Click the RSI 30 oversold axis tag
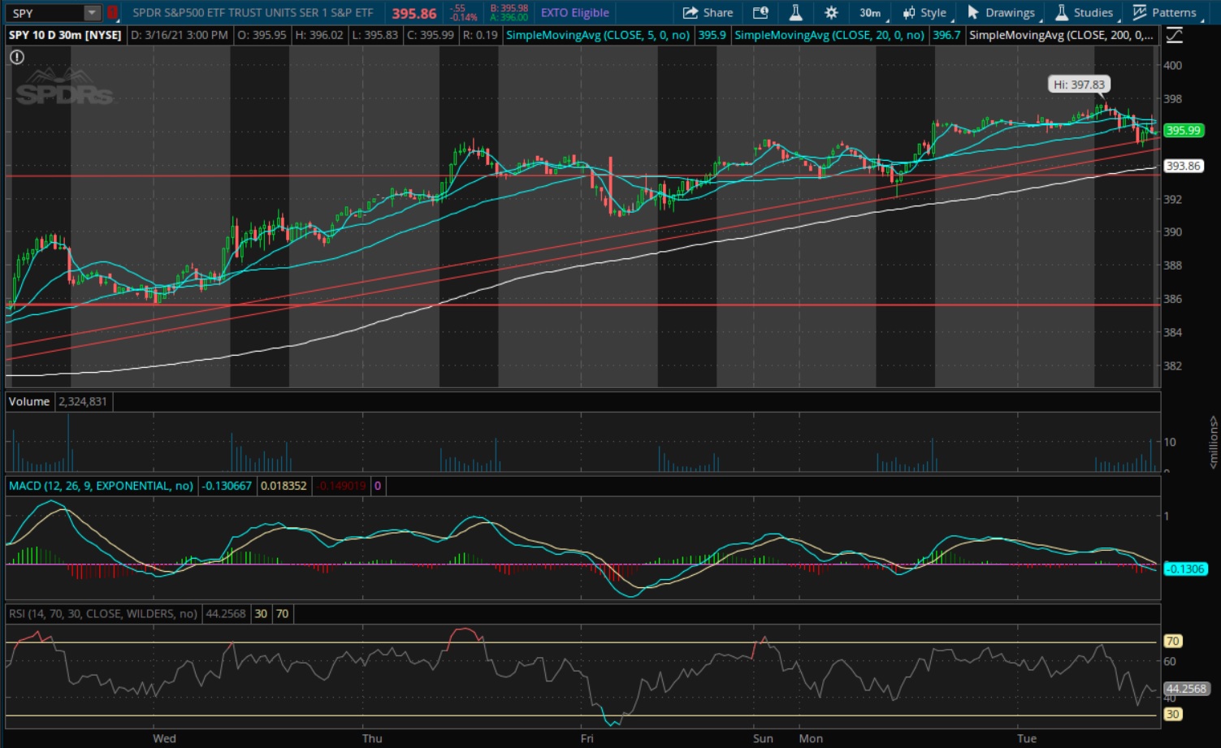 click(x=1172, y=715)
